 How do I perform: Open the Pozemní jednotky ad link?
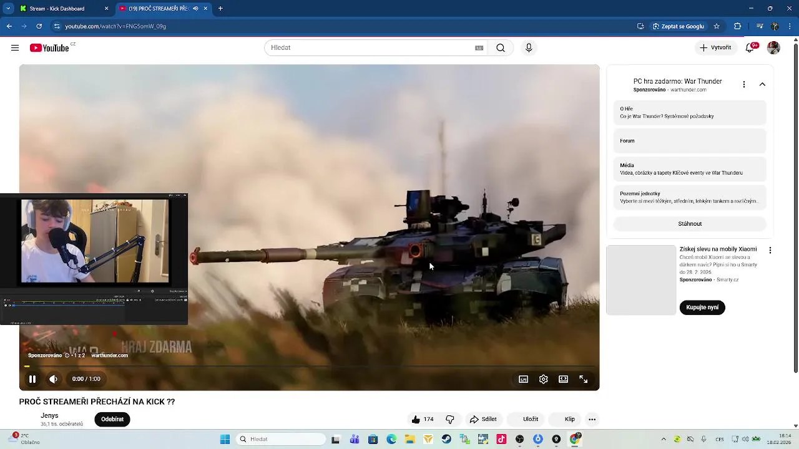690,198
